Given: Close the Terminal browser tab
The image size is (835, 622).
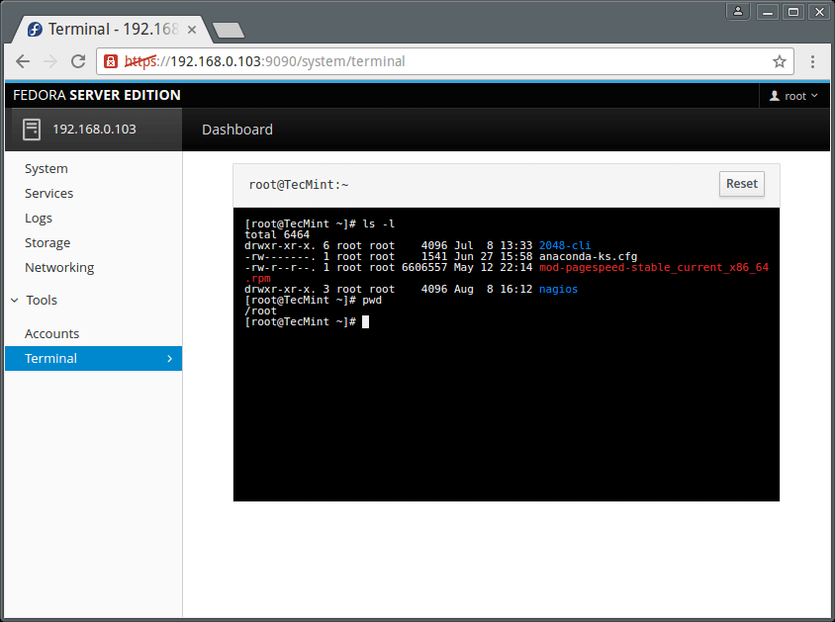Looking at the screenshot, I should tap(192, 30).
